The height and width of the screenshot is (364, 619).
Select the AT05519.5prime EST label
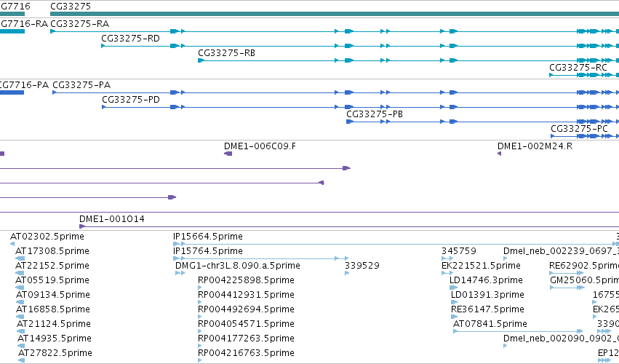[52, 280]
